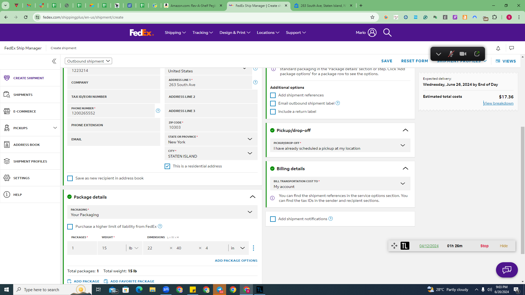The image size is (525, 295).
Task: Click RESET FORM button
Action: click(415, 61)
